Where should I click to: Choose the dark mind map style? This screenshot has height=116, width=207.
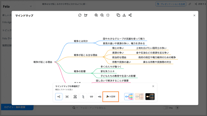150,97
